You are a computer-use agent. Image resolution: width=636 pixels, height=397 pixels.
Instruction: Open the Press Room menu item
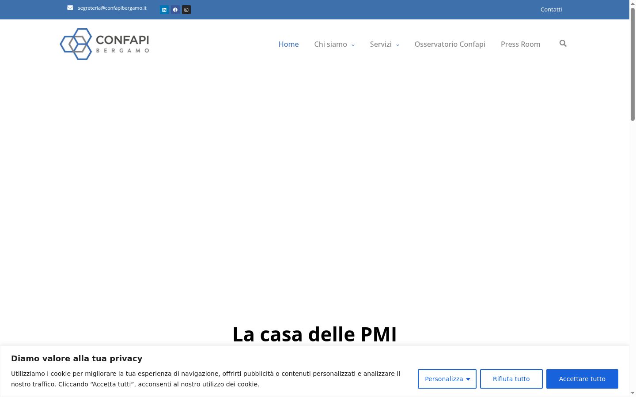[520, 44]
